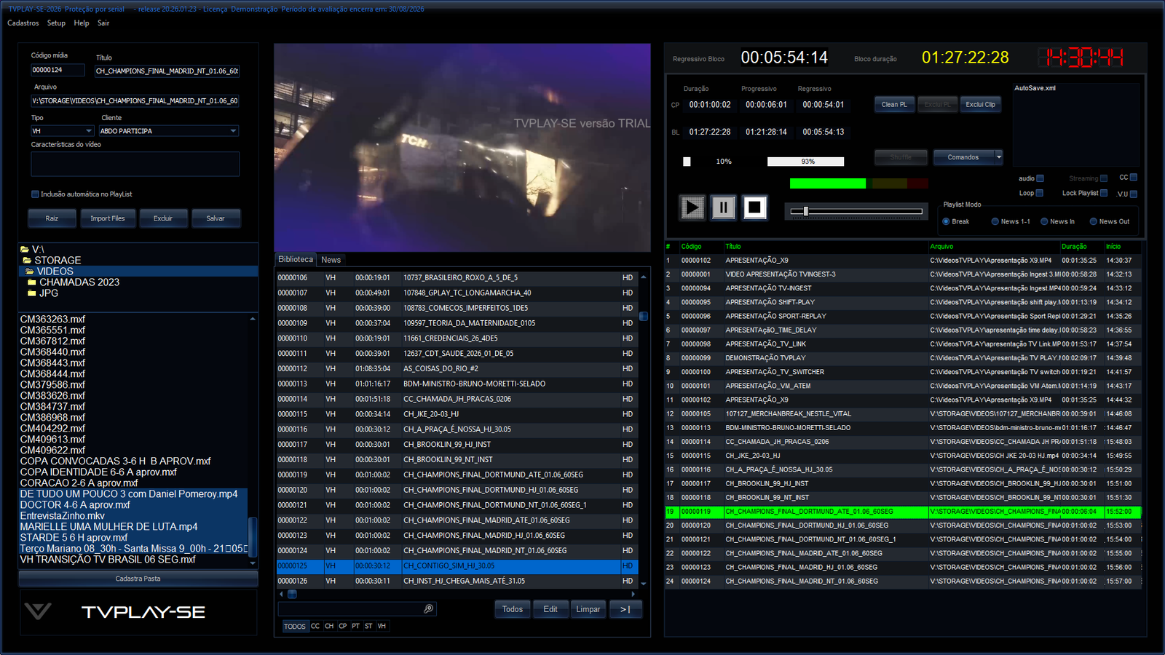
Task: Expand the Comandos dropdown arrow
Action: pyautogui.click(x=998, y=157)
